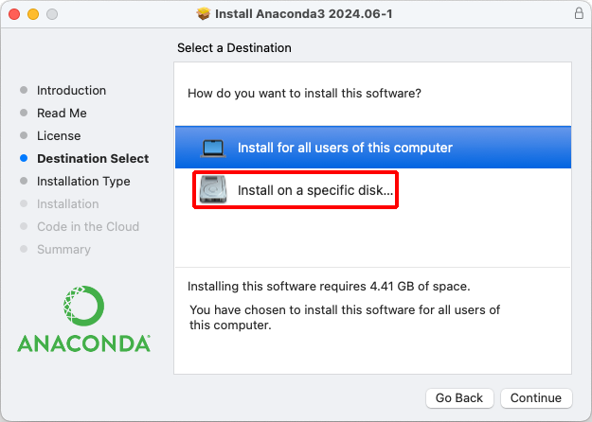Click the package box icon beside the title
This screenshot has height=422, width=592.
point(203,14)
